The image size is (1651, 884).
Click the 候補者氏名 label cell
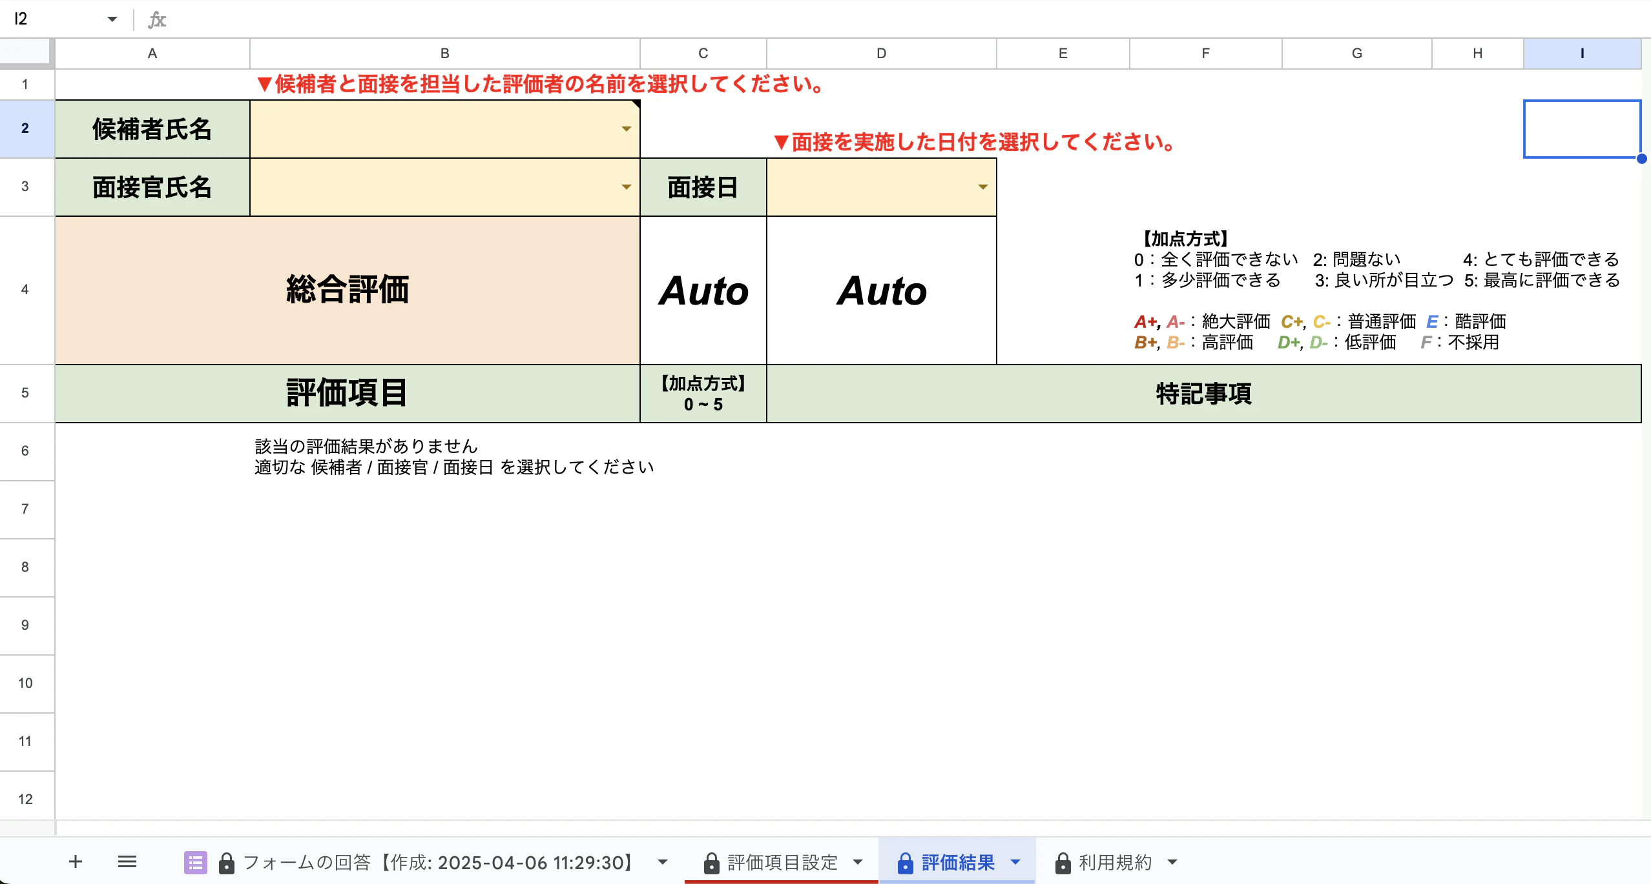pos(152,129)
